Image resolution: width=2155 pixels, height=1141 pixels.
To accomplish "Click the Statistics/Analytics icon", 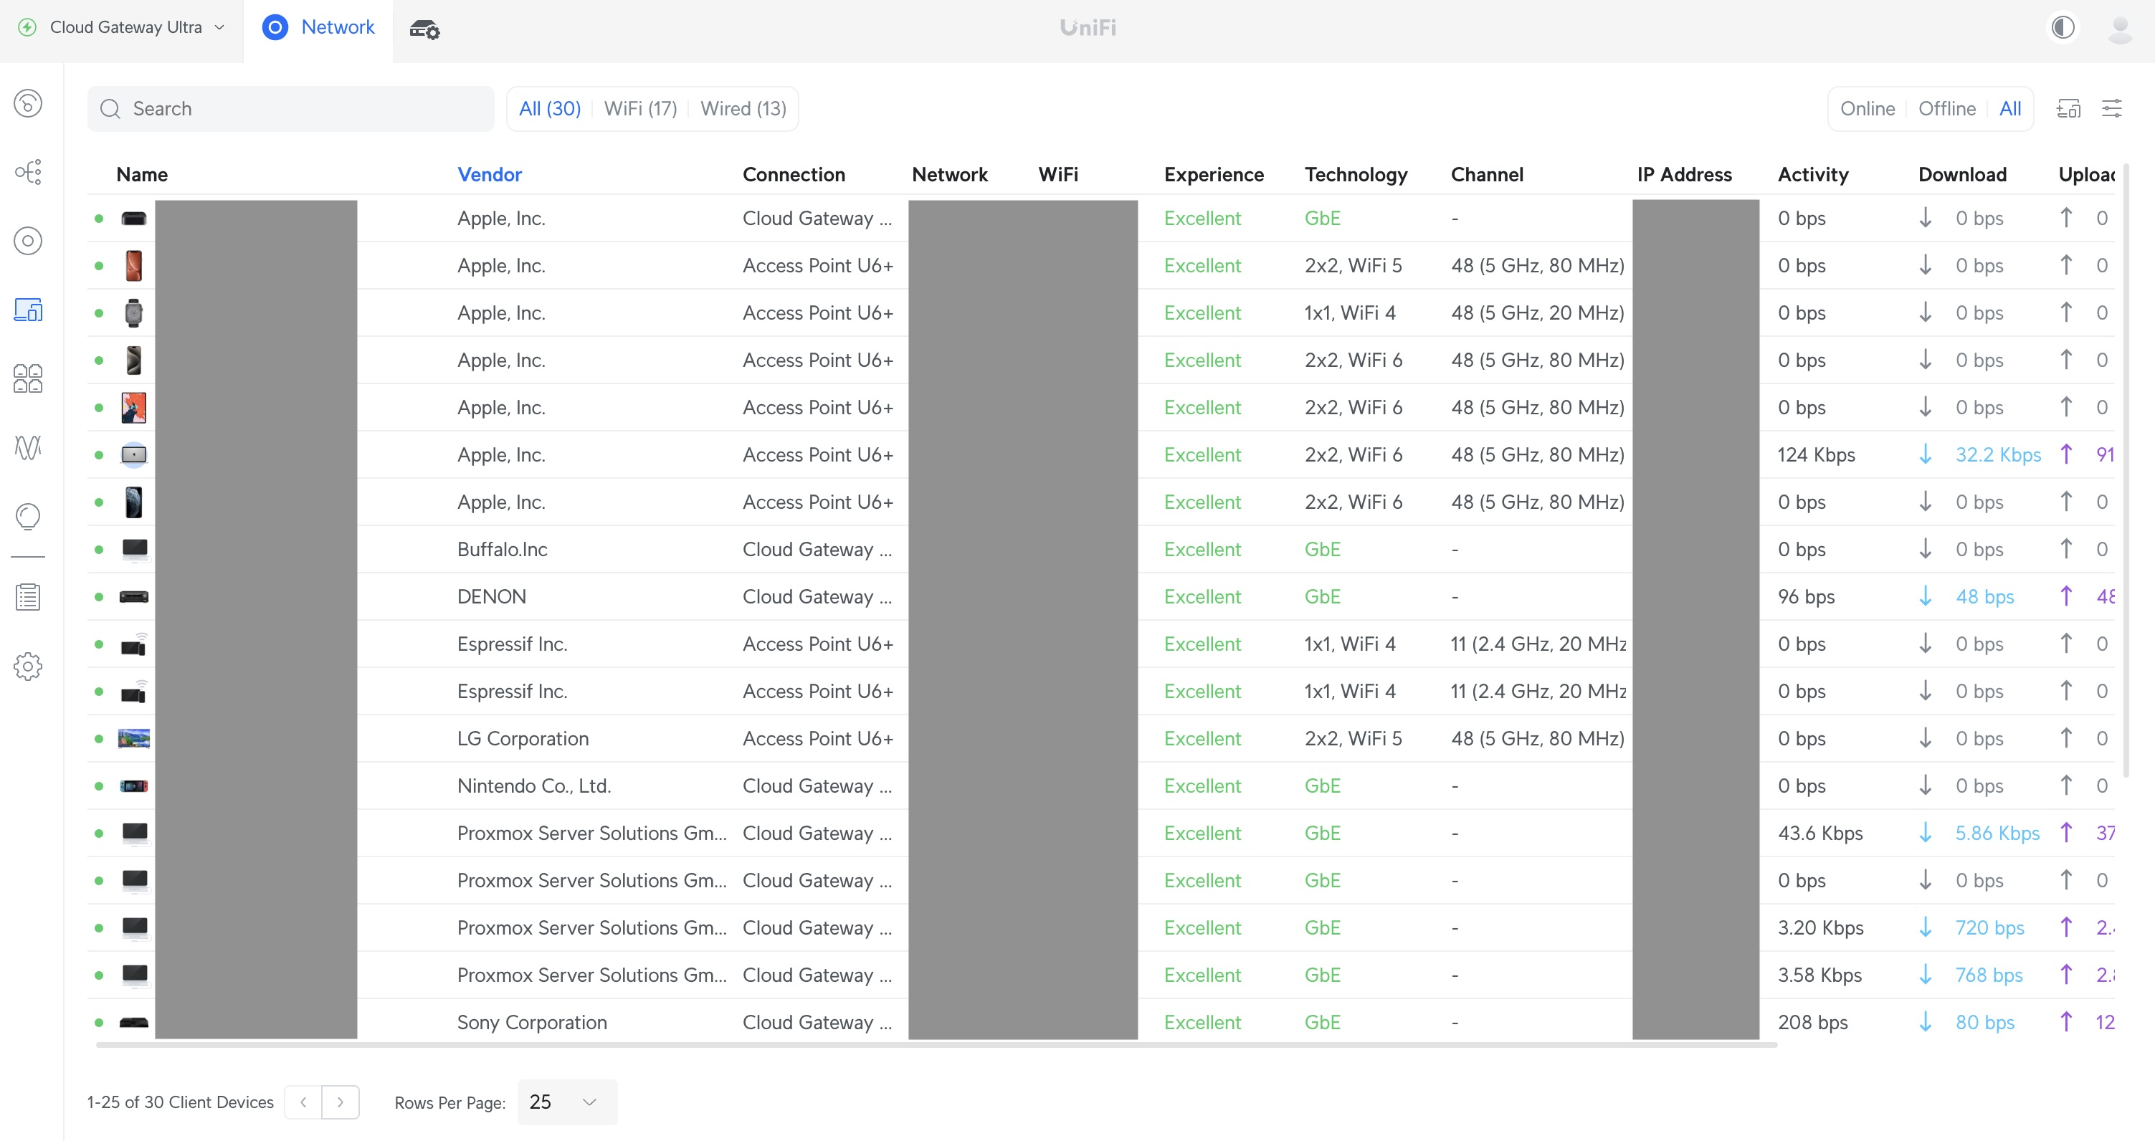I will [27, 450].
